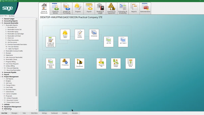Open the Vendors & Purchasing tab
This screenshot has height=115, width=204.
point(67,8)
